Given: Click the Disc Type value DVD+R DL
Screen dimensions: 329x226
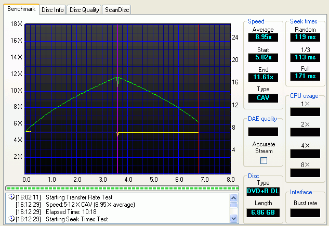Looking at the screenshot, I should (x=263, y=191).
